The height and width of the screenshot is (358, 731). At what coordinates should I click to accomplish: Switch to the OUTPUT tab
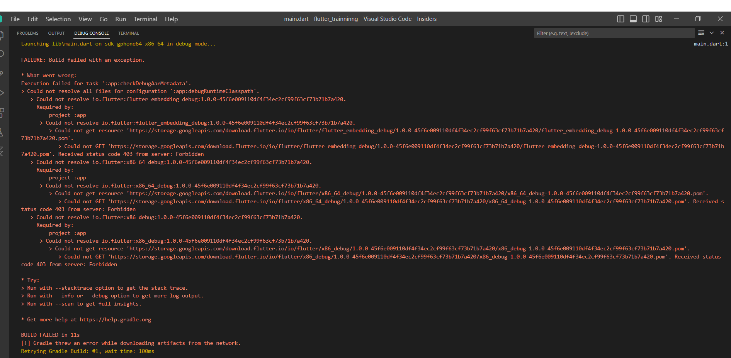[x=56, y=34]
